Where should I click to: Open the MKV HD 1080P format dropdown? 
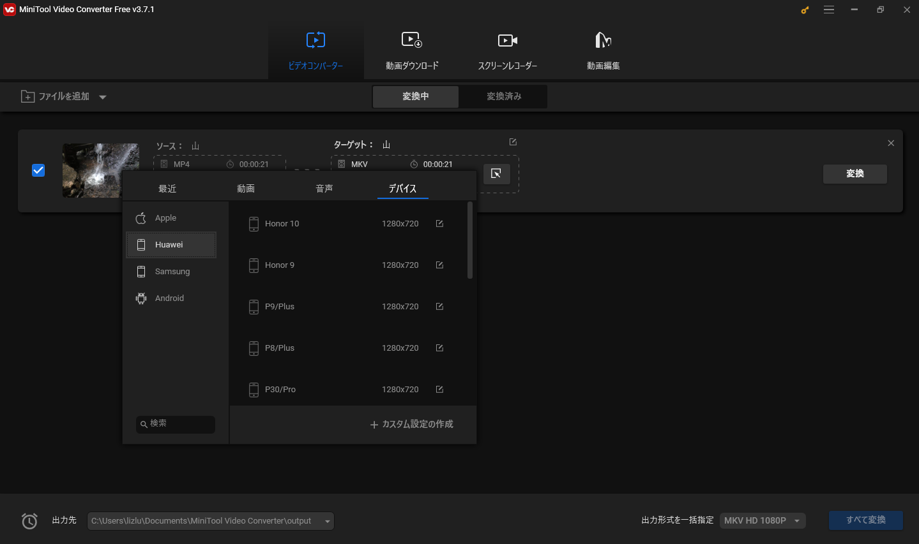pos(763,521)
